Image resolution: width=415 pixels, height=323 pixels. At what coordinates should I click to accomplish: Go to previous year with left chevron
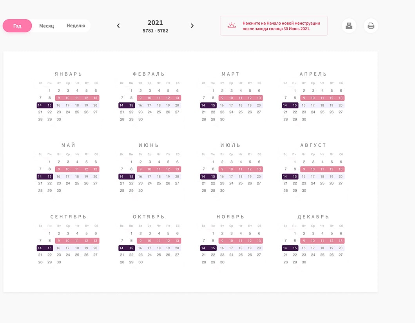pyautogui.click(x=118, y=26)
